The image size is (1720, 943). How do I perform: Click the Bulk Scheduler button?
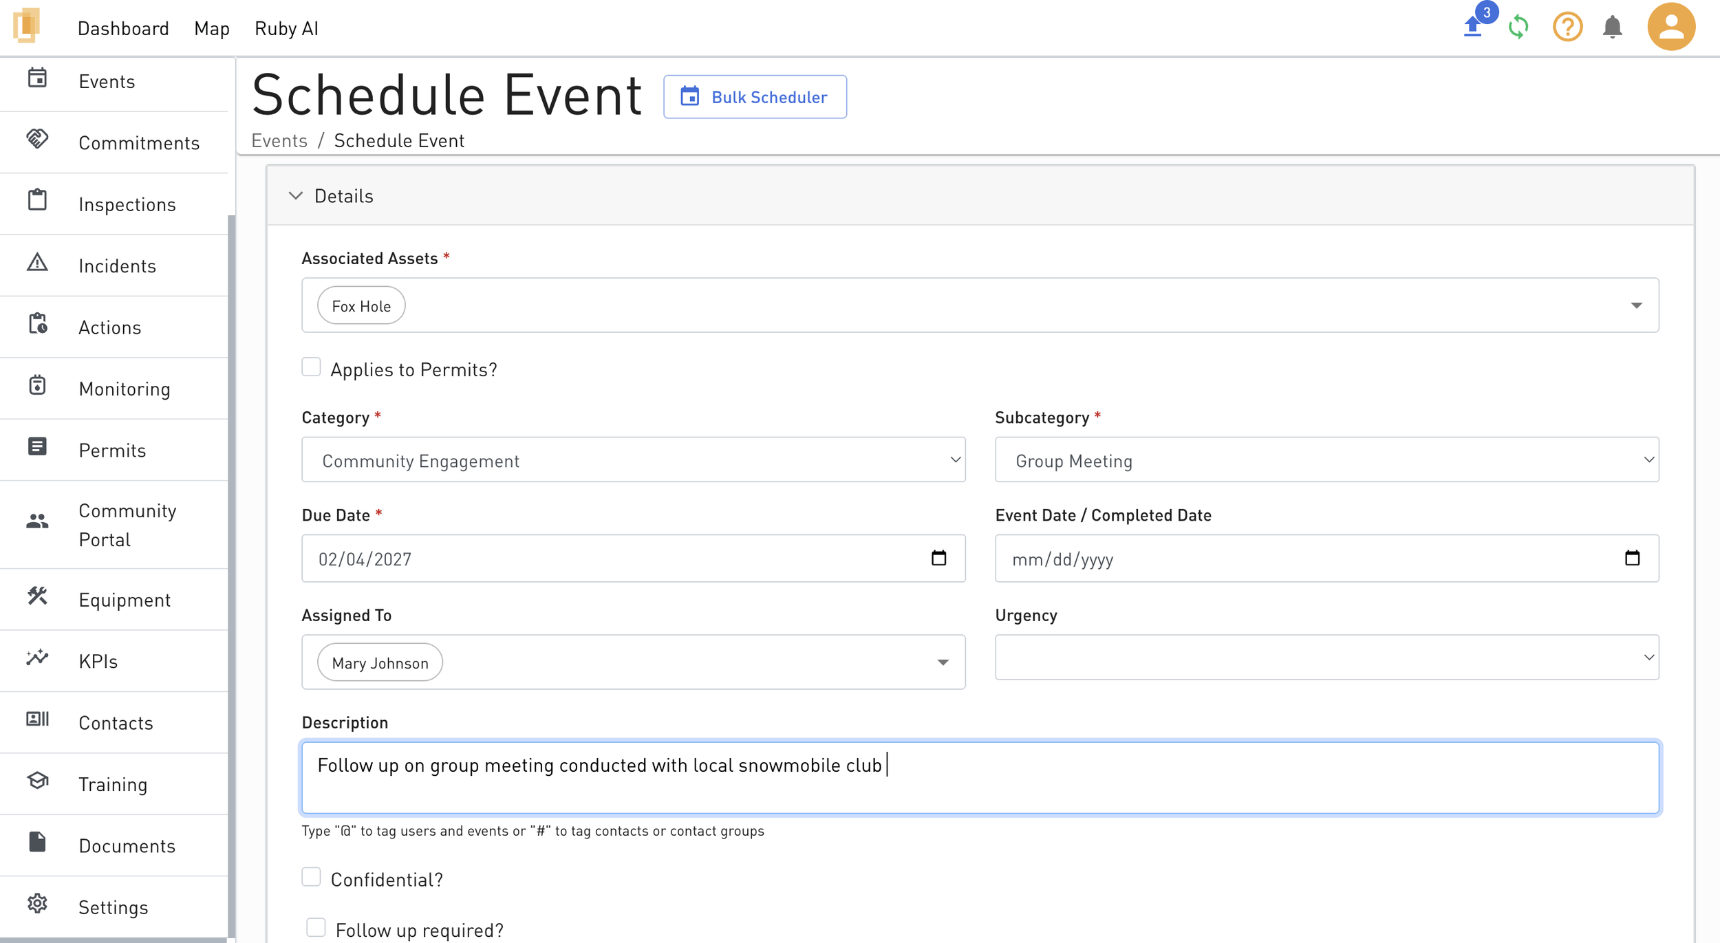[755, 97]
